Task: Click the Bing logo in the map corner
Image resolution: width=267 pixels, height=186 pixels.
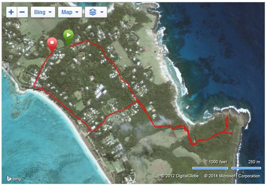Action: (x=14, y=179)
